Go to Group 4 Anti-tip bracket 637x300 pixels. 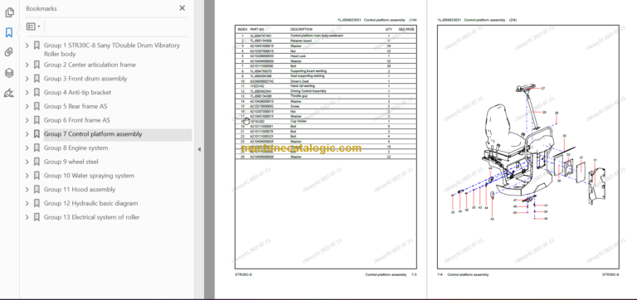click(77, 93)
